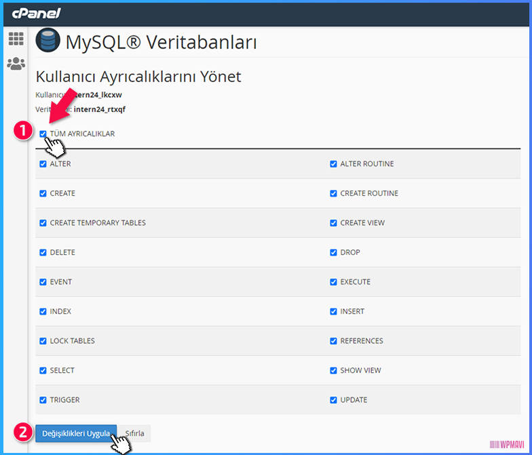This screenshot has width=532, height=455.
Task: Click the REFERENCES label text
Action: tap(362, 340)
